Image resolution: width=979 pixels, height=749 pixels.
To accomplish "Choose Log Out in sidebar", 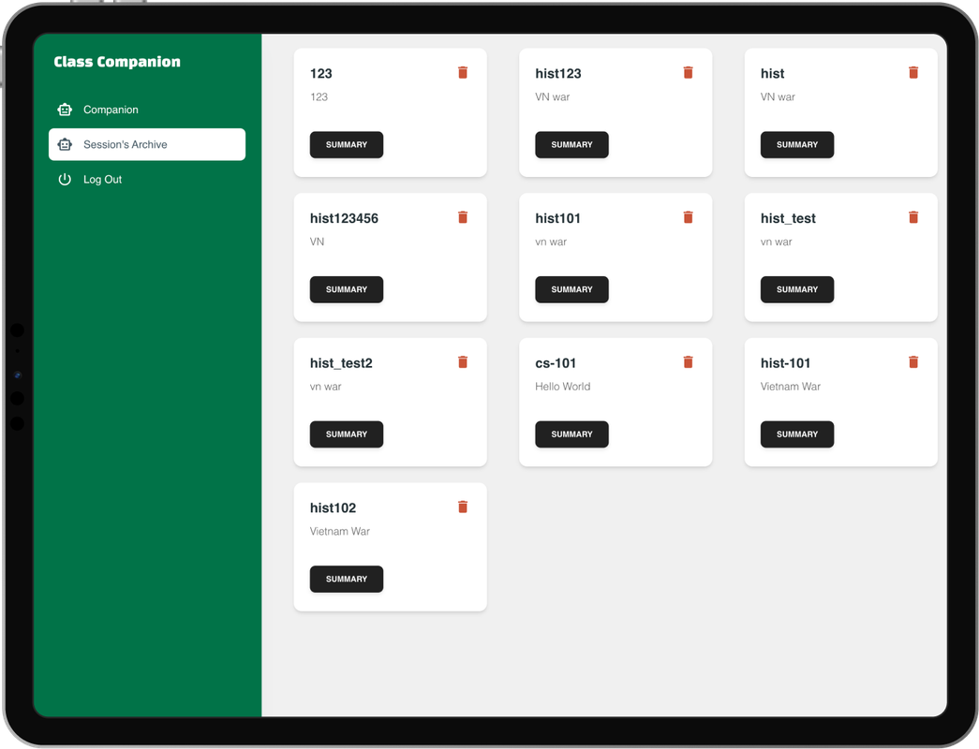I will point(147,179).
